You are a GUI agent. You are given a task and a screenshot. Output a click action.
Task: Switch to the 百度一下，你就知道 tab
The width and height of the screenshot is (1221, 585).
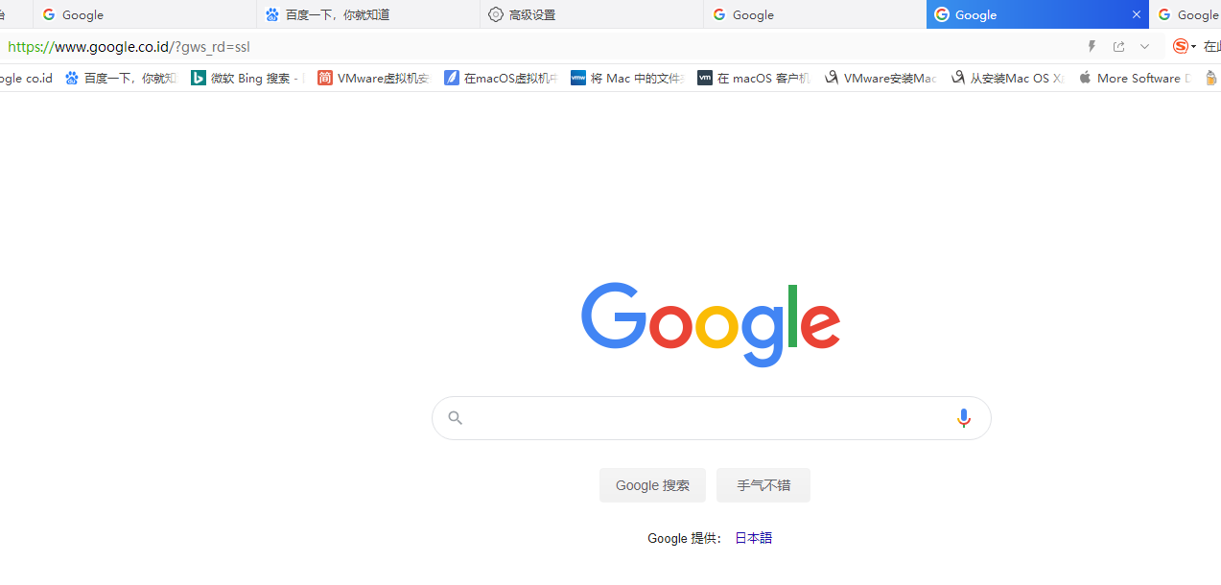pos(368,14)
